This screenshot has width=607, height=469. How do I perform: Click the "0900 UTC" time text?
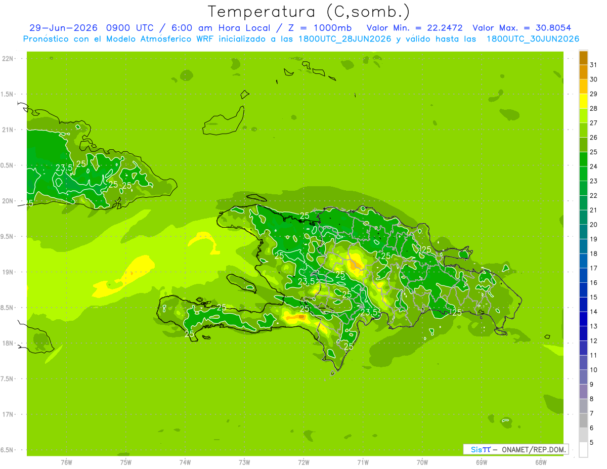coord(130,28)
